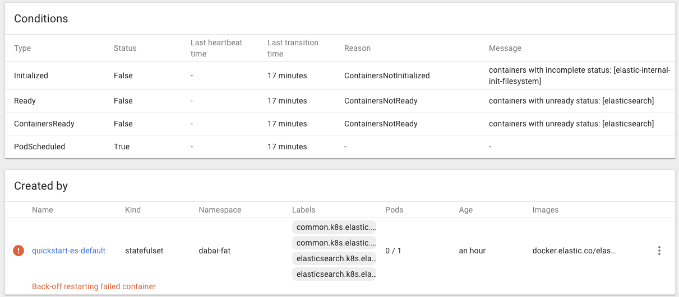Click the truncated docker.elastic.co image name
Image resolution: width=679 pixels, height=297 pixels.
pyautogui.click(x=574, y=251)
